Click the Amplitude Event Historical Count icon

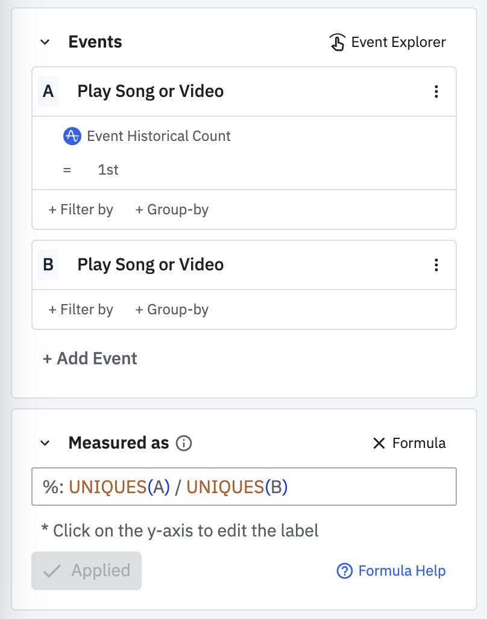(72, 136)
